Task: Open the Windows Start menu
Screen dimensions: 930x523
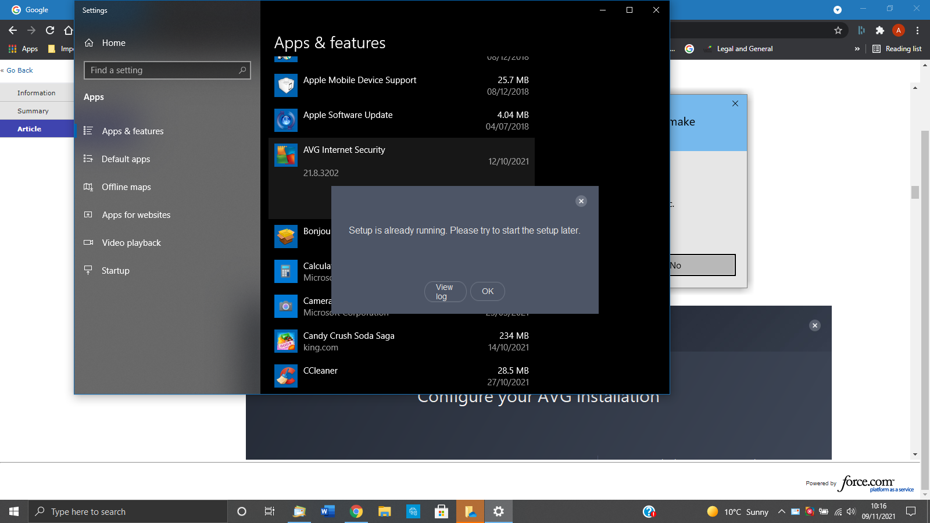Action: (x=14, y=511)
